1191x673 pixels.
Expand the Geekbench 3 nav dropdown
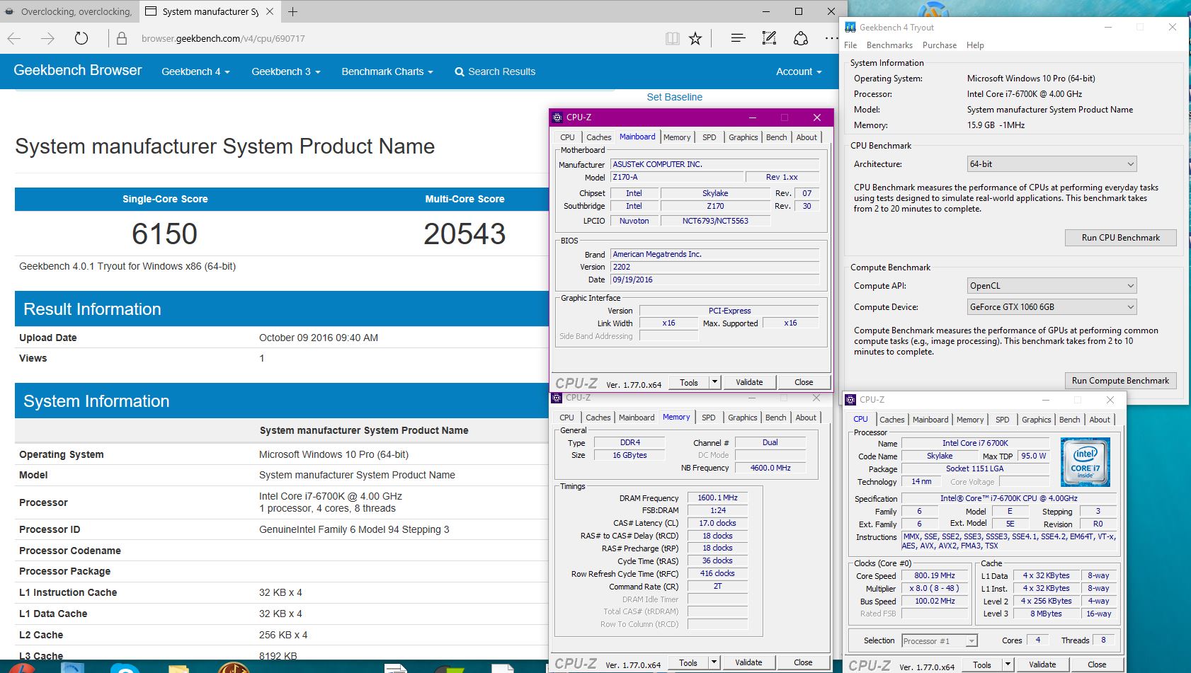click(x=286, y=71)
